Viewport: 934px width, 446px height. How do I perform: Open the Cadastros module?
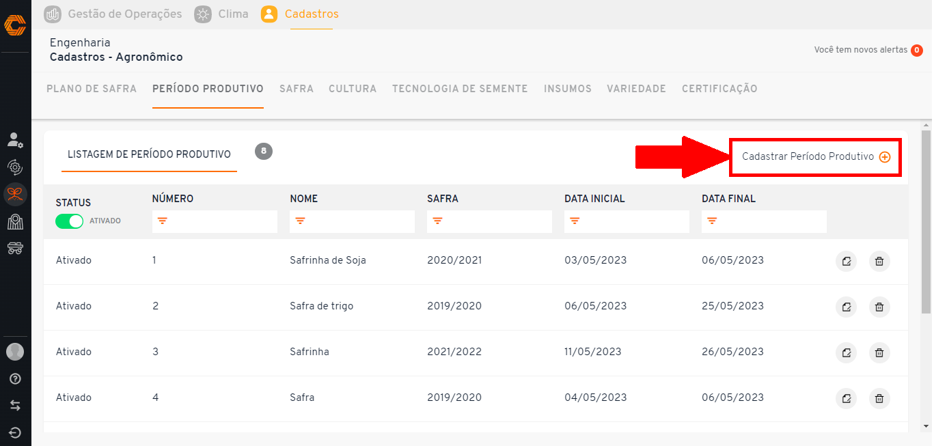tap(312, 14)
